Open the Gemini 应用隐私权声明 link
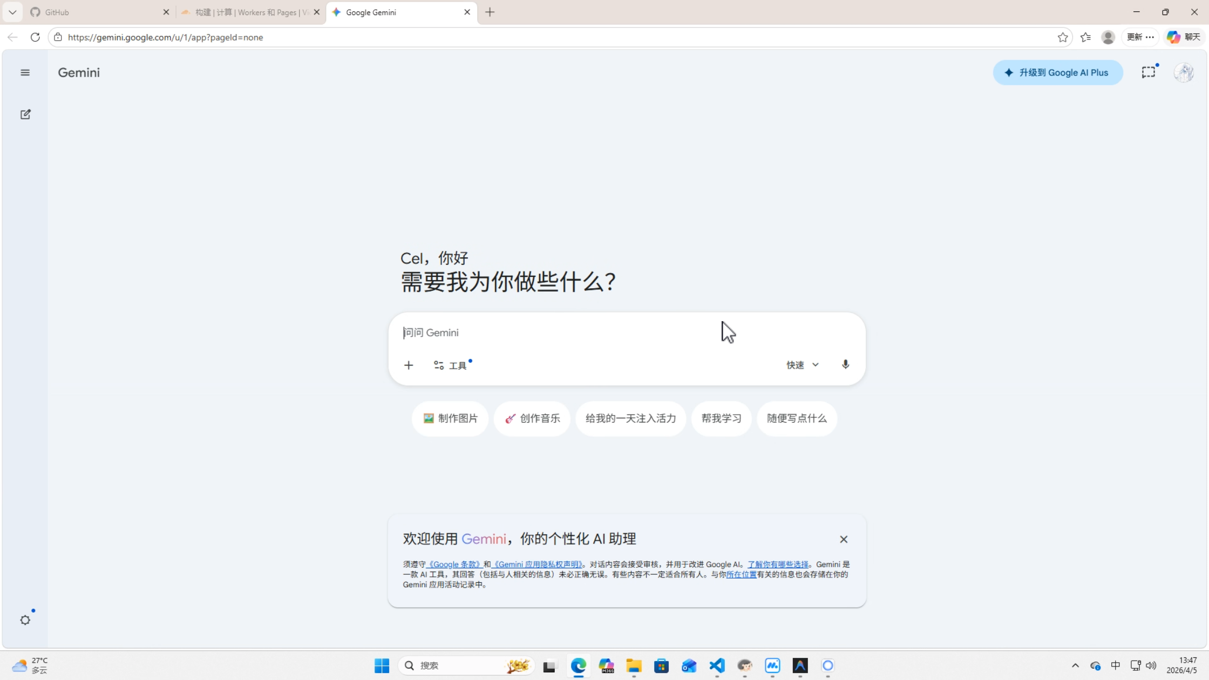 (x=538, y=564)
